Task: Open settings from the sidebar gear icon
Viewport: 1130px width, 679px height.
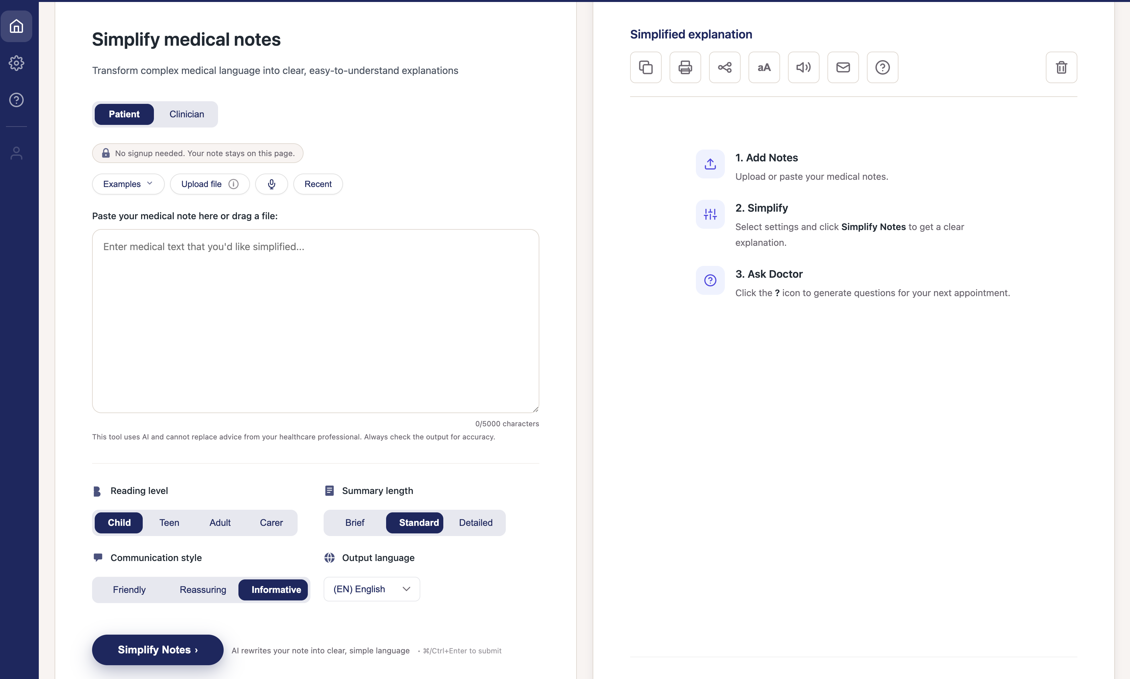Action: tap(16, 63)
